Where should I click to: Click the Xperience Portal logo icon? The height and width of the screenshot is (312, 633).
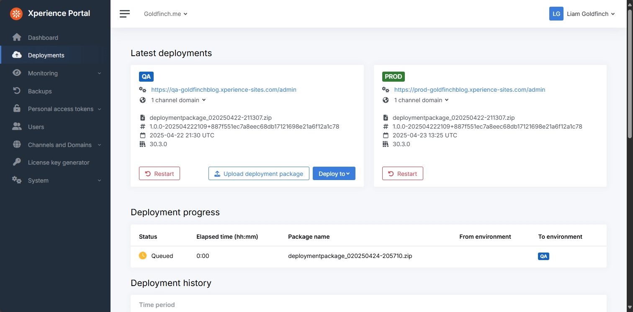pyautogui.click(x=16, y=14)
